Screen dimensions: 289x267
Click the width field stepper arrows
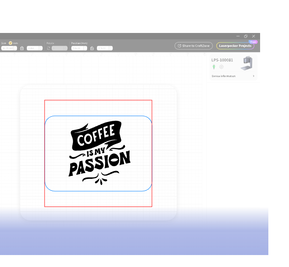[x=15, y=48]
